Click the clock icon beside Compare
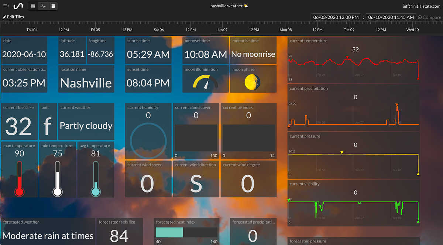Viewport: 443px width, 245px height. pos(420,17)
